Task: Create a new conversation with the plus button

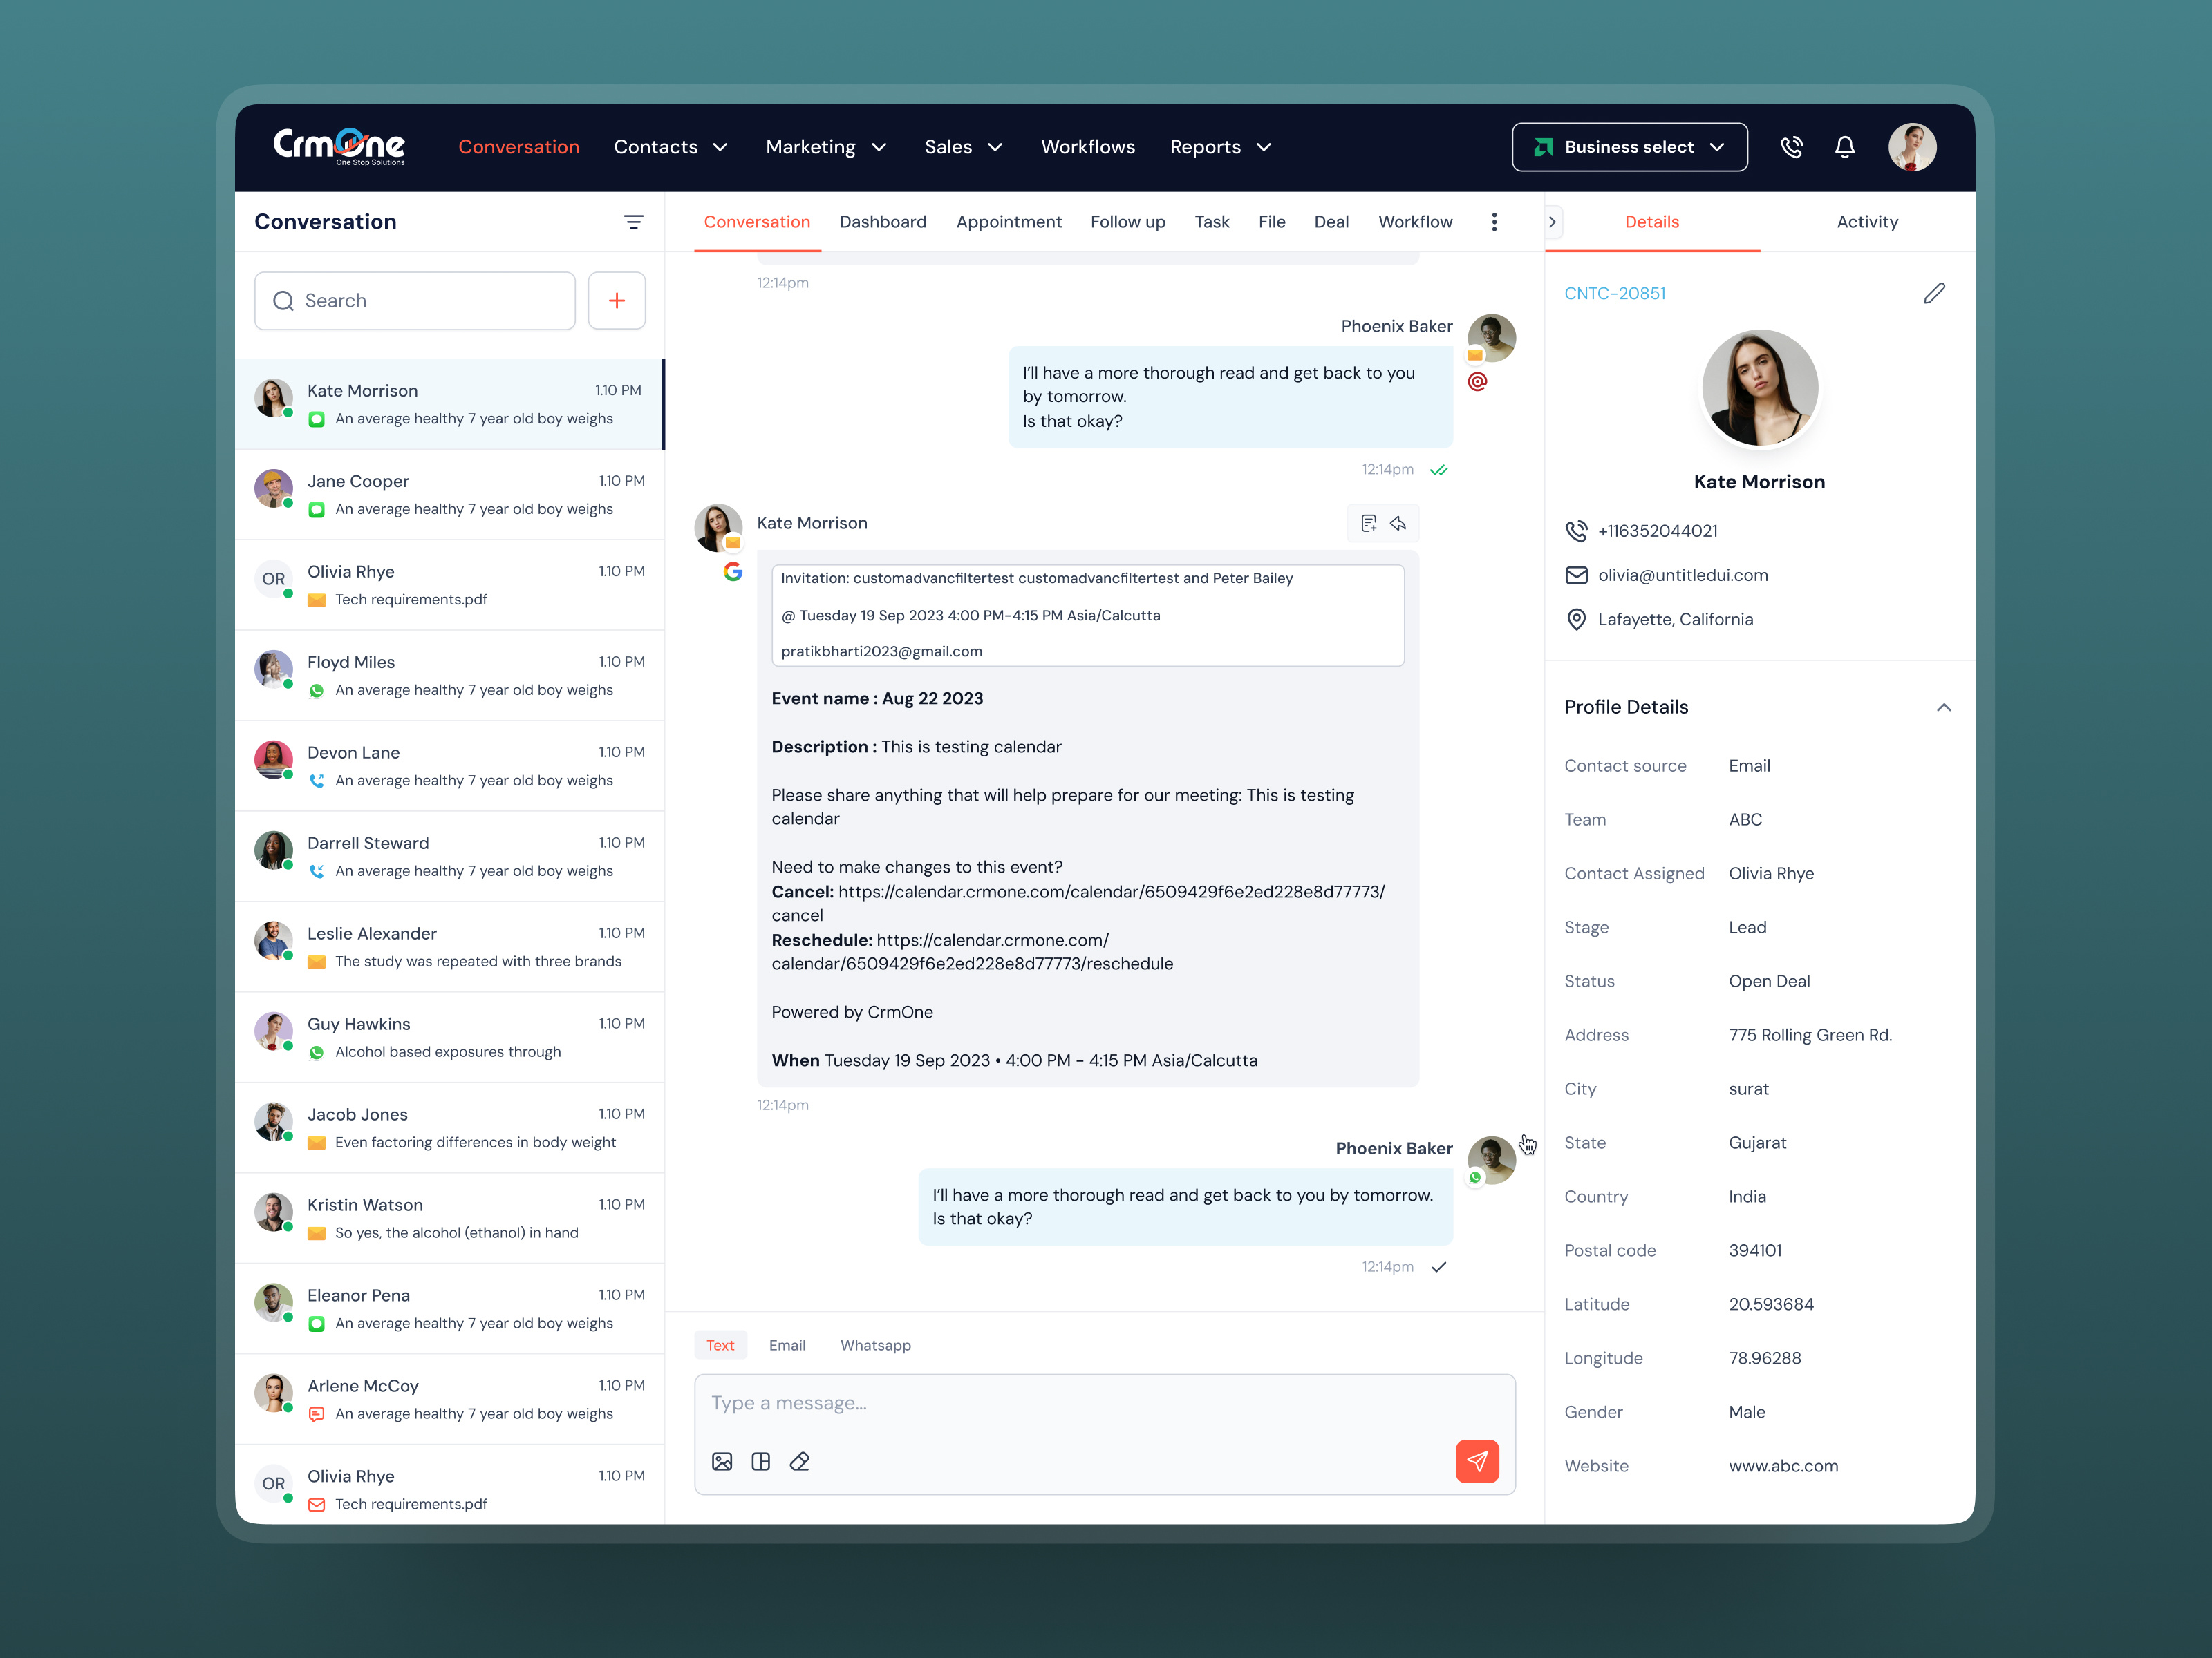Action: (617, 301)
